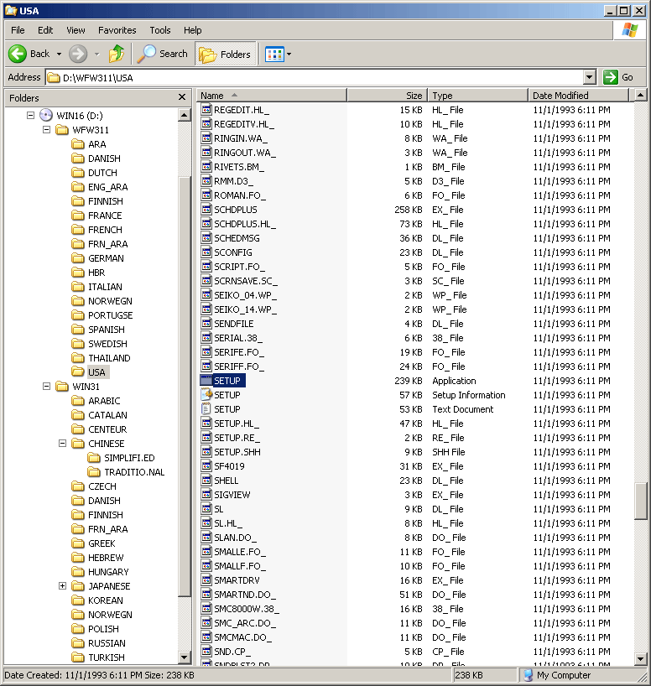Select the ARA folder icon in tree
The image size is (651, 686).
coord(78,144)
